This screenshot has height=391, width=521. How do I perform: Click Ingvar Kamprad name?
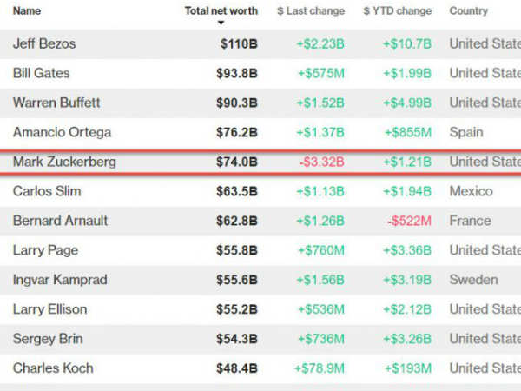point(59,280)
